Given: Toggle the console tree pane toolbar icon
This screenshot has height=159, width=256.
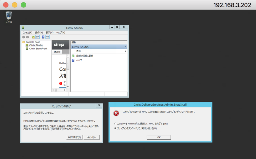Looking at the screenshot, I should tap(37, 37).
